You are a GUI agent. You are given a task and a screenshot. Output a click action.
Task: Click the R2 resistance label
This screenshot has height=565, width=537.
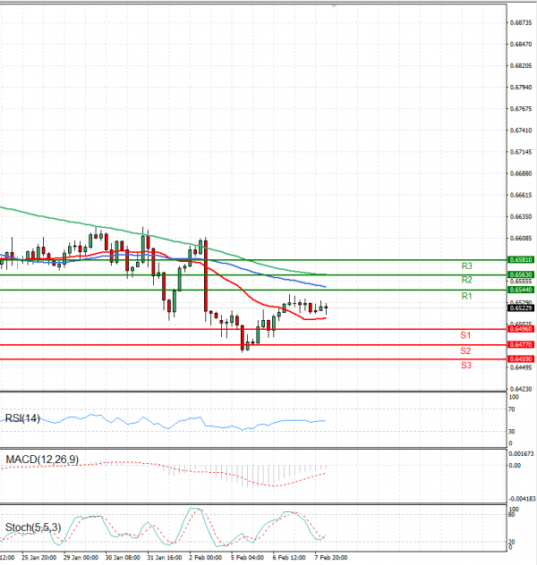[466, 280]
